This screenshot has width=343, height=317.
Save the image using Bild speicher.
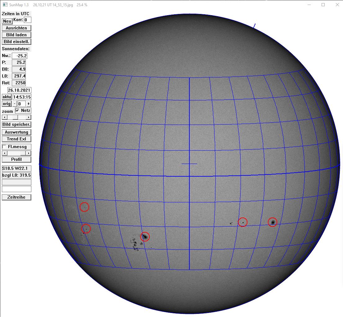click(16, 124)
